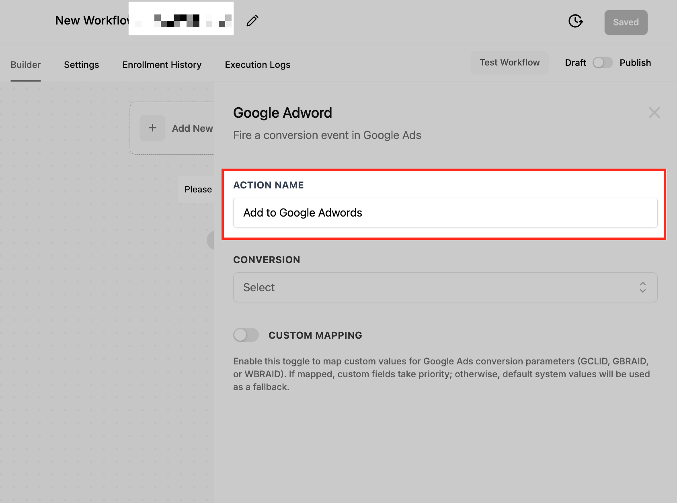Click the Test Workflow button
This screenshot has height=503, width=677.
pyautogui.click(x=510, y=63)
